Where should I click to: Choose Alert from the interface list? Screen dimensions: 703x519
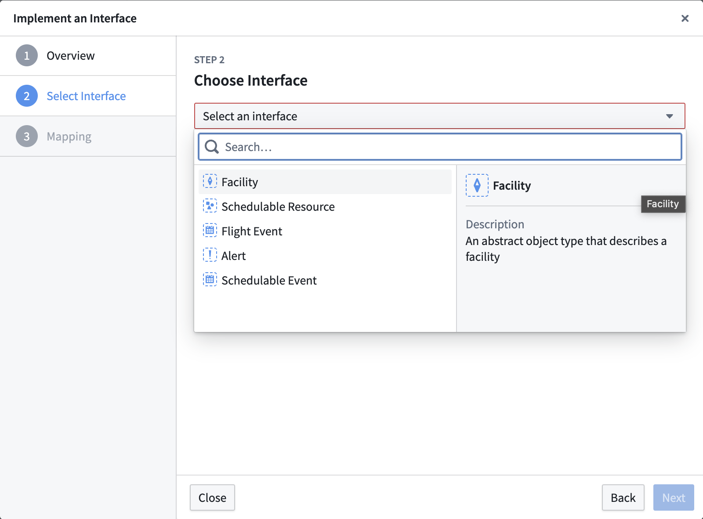tap(325, 256)
